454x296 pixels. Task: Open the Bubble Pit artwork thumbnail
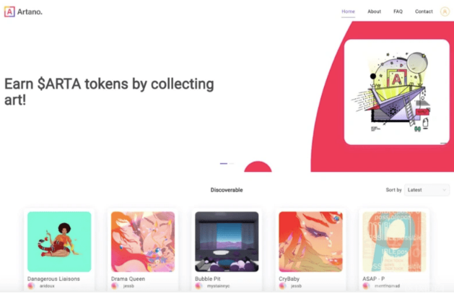(227, 242)
